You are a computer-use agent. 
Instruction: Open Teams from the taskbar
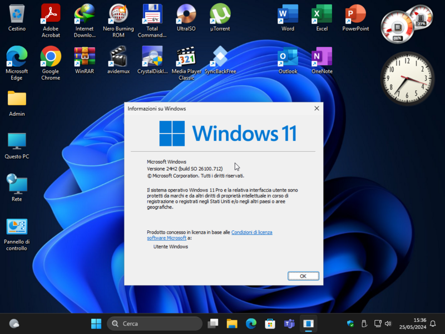tap(289, 323)
